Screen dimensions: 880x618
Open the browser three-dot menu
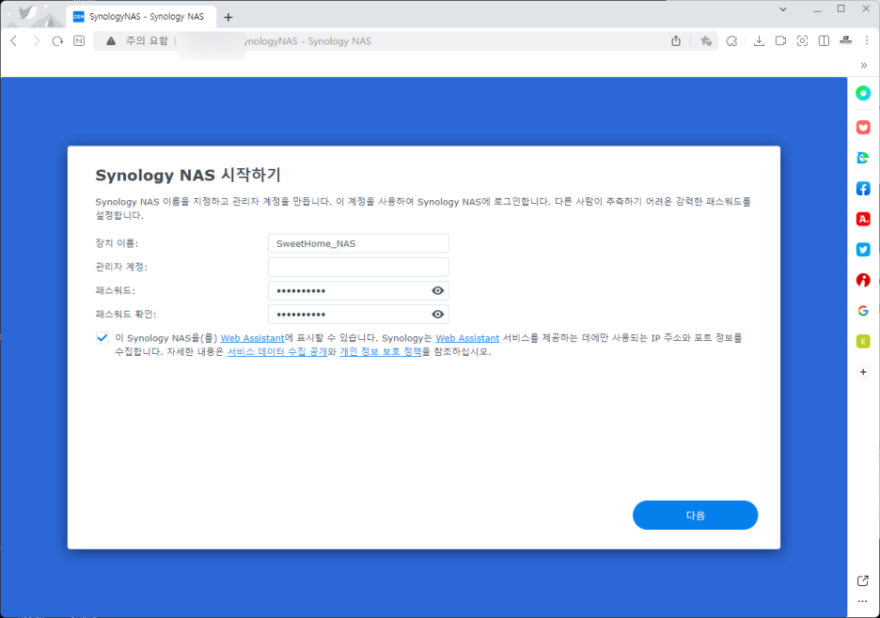867,41
